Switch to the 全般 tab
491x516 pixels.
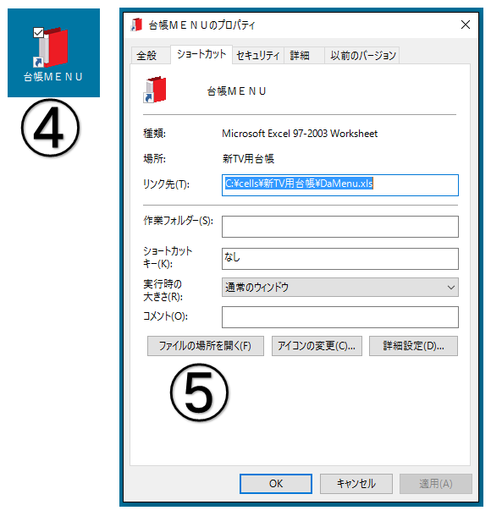click(146, 55)
